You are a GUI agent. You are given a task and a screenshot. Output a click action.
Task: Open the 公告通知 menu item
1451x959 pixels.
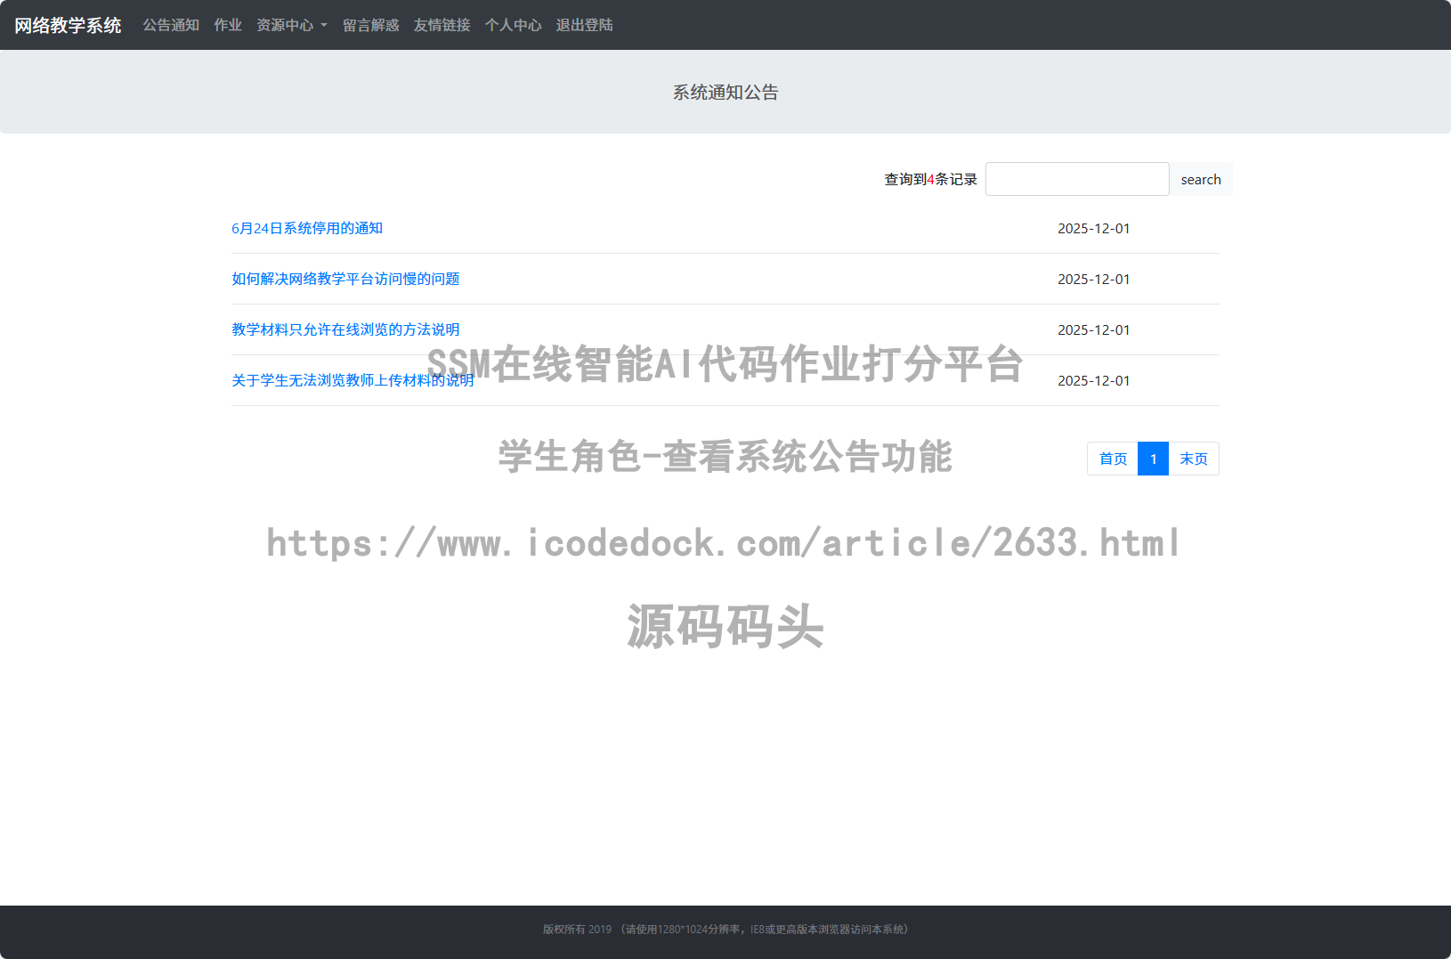click(171, 25)
